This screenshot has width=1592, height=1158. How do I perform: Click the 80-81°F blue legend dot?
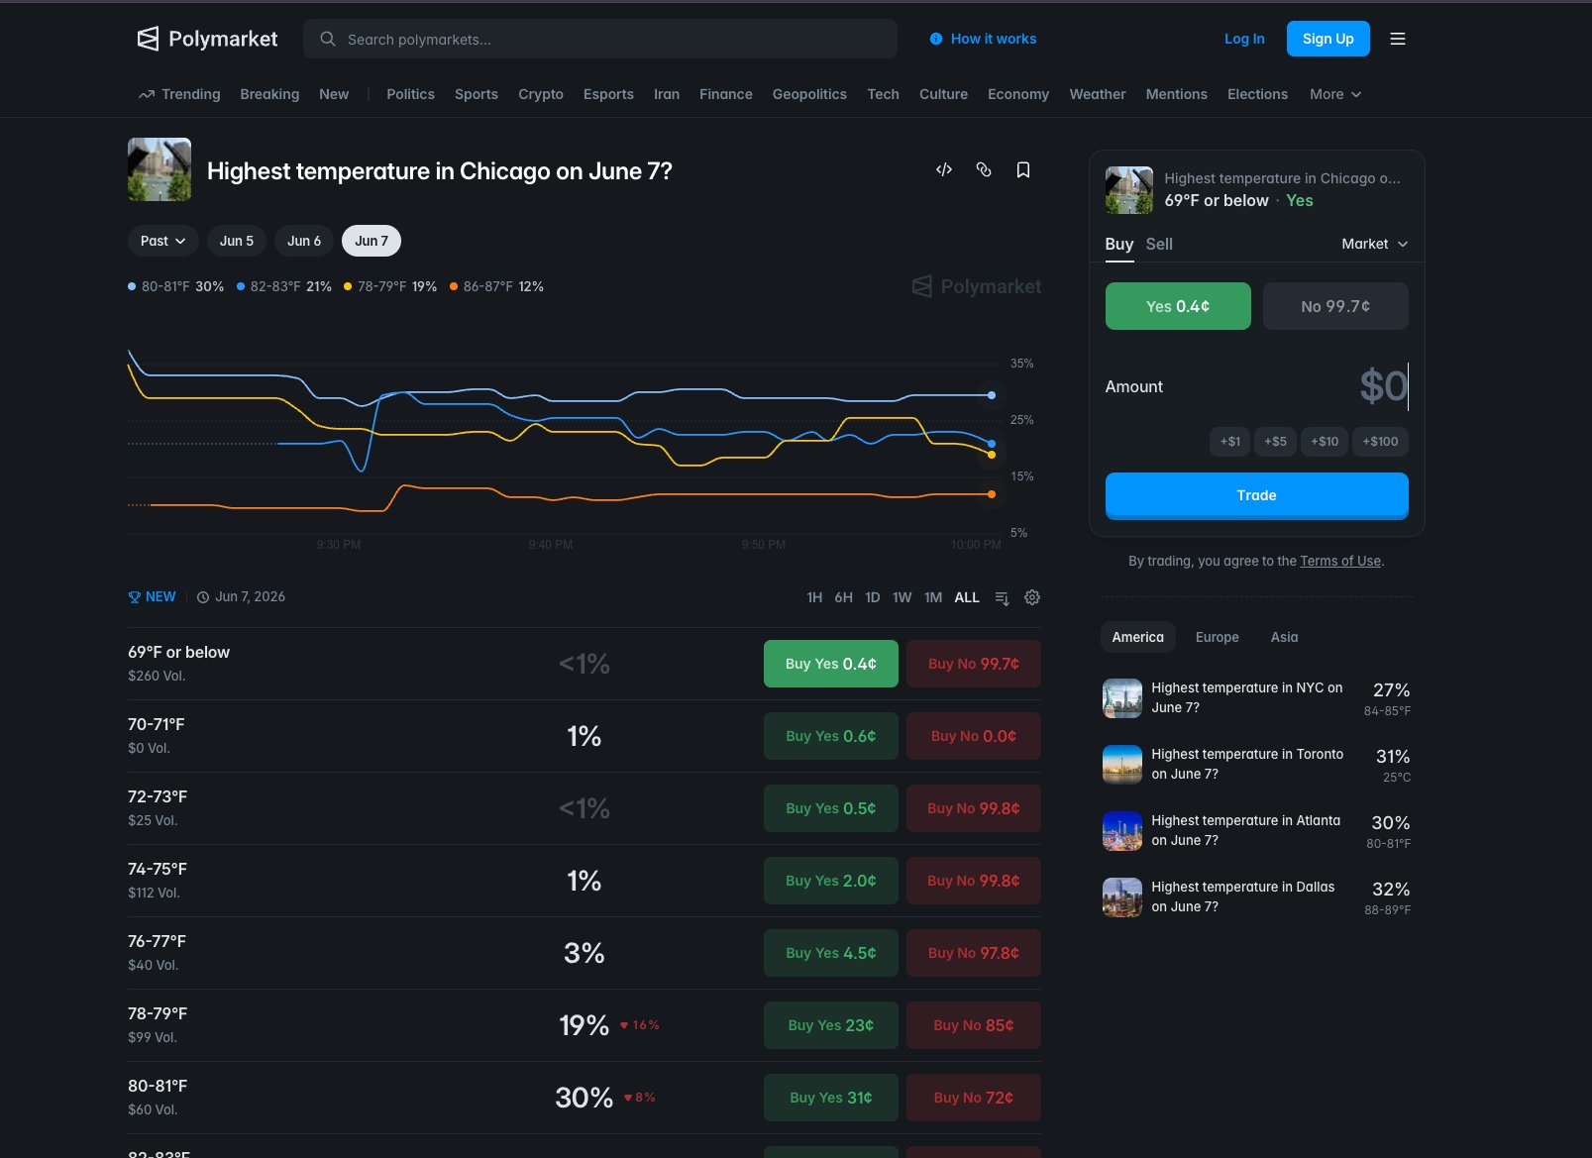[x=132, y=286]
